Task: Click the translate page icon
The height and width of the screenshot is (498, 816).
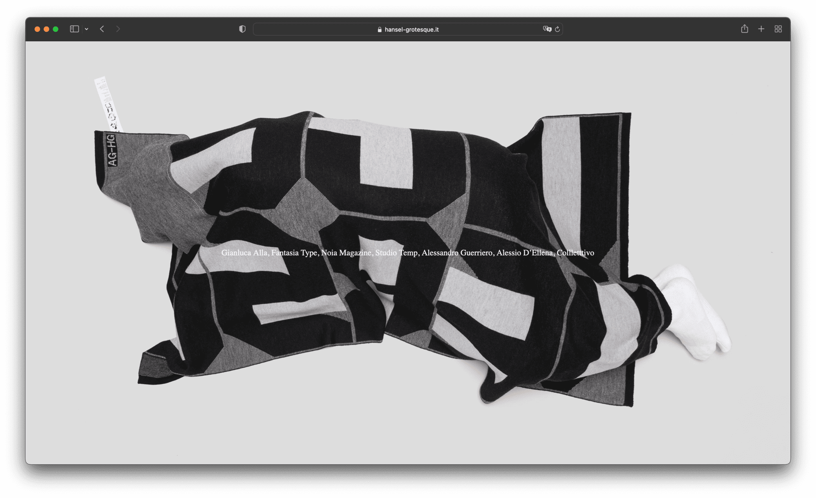Action: click(x=547, y=29)
